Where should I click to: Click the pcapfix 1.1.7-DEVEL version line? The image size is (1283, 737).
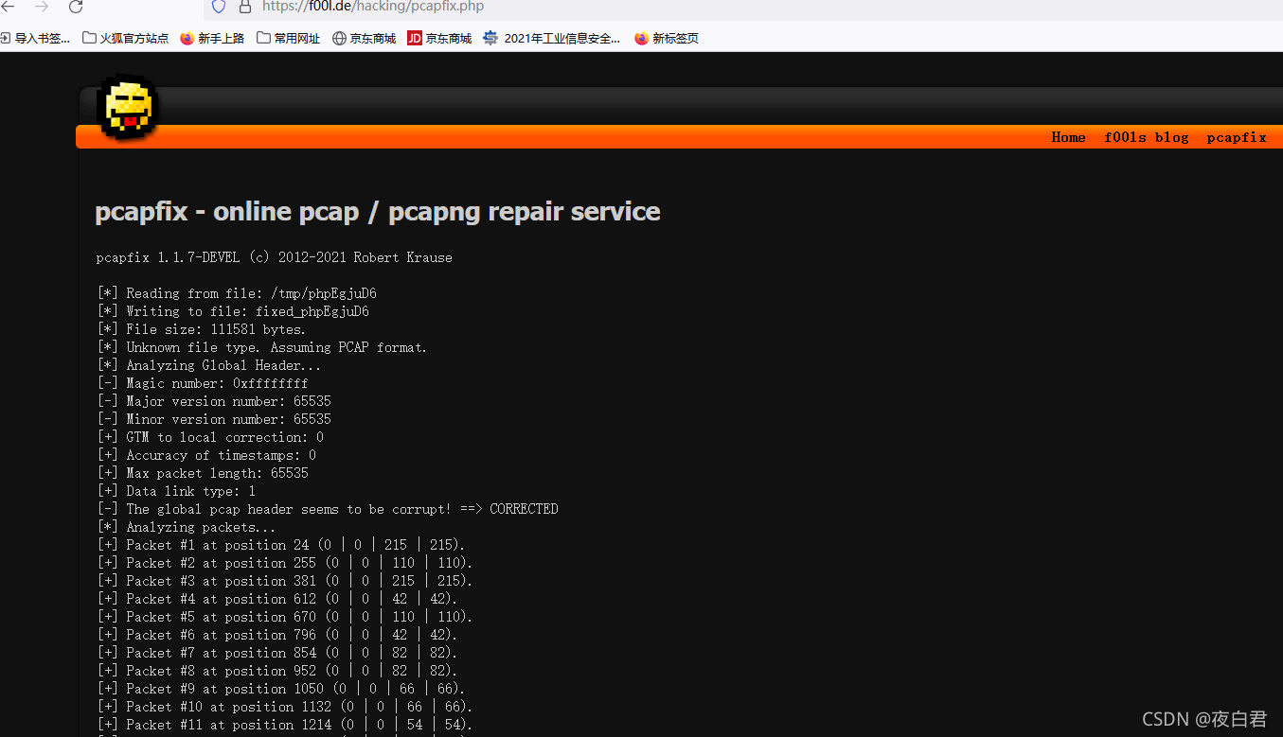coord(275,257)
